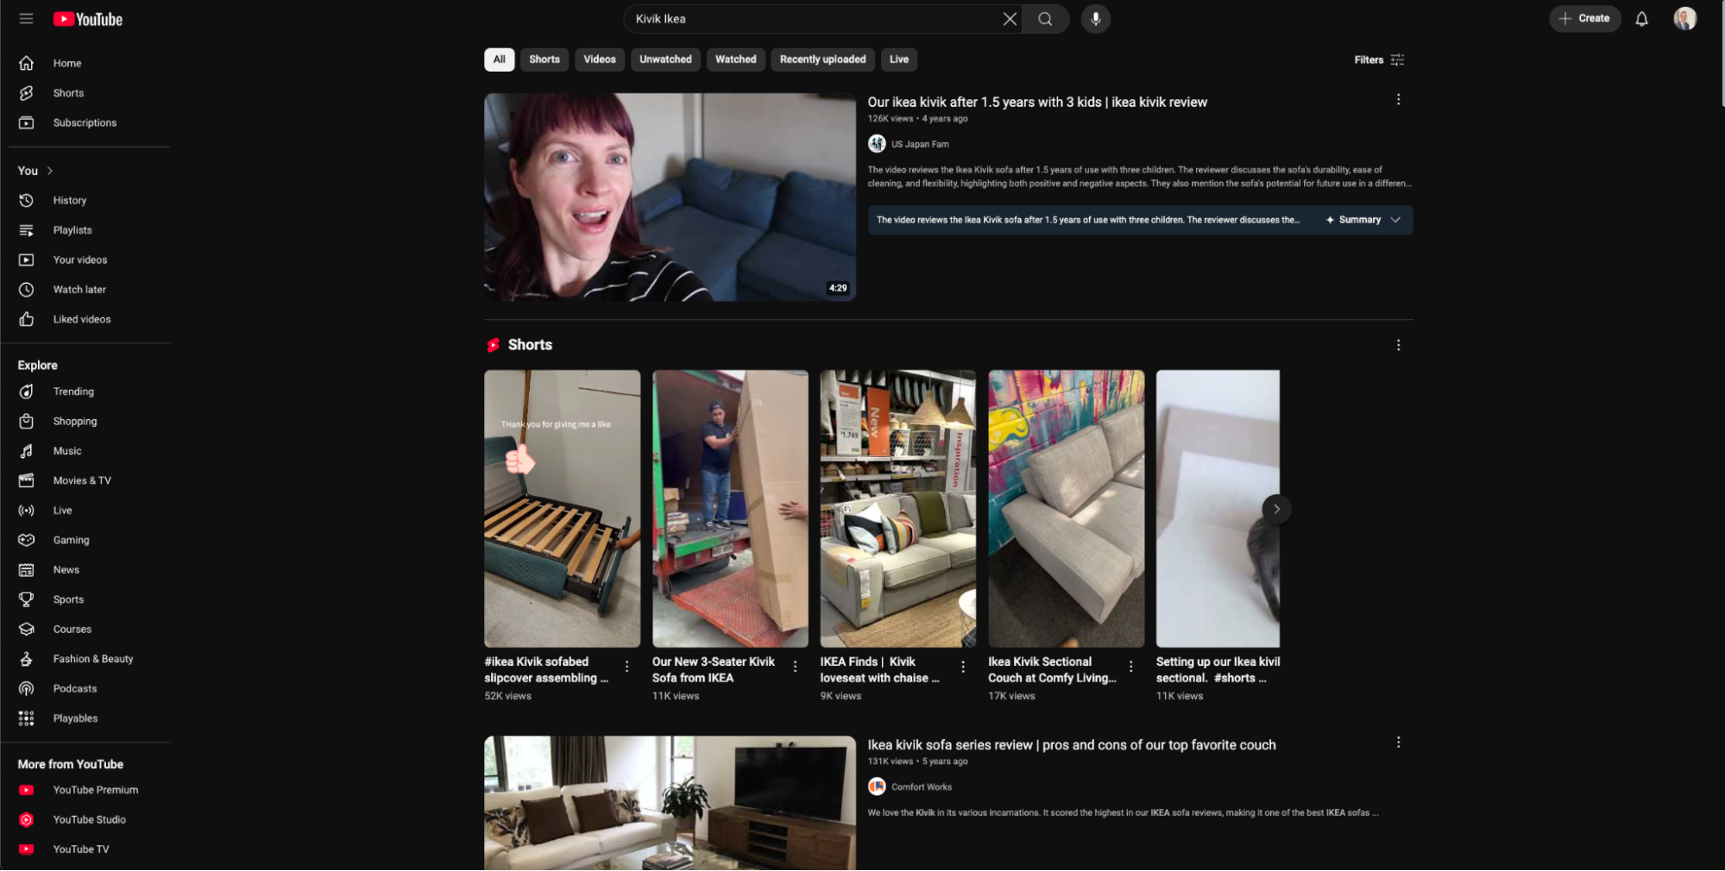Filter results by Unwatched
1725x871 pixels.
coord(665,60)
